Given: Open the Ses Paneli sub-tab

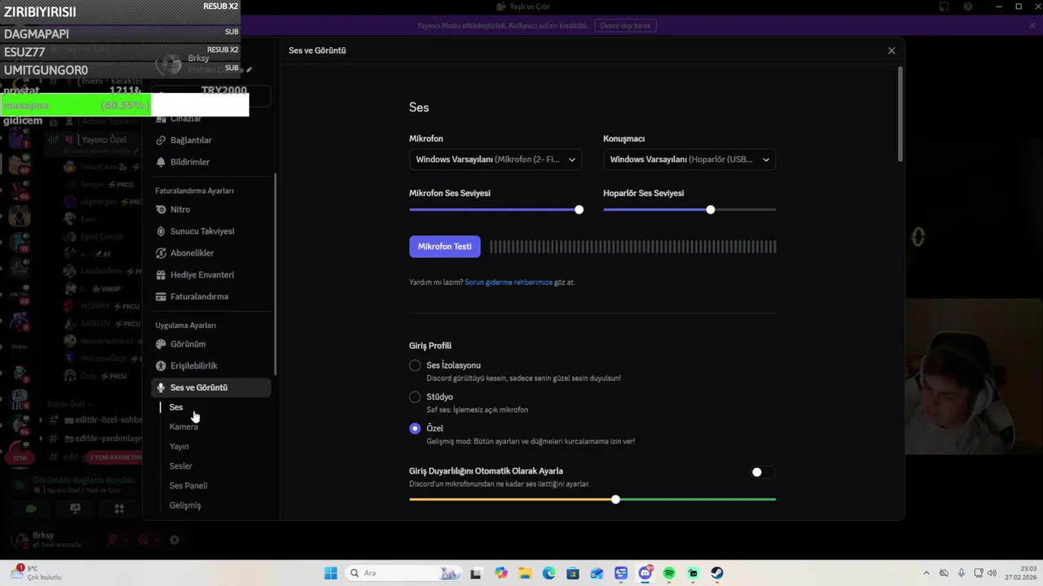Looking at the screenshot, I should click(x=188, y=485).
